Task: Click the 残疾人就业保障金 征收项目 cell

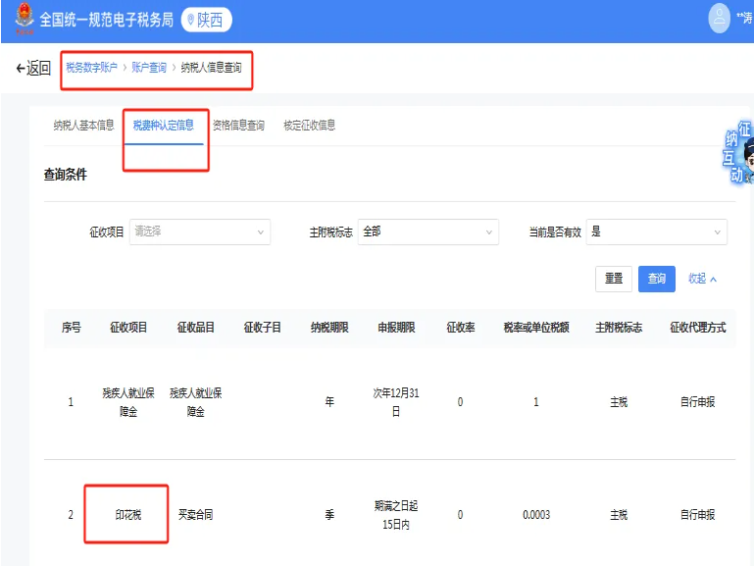Action: [x=127, y=402]
